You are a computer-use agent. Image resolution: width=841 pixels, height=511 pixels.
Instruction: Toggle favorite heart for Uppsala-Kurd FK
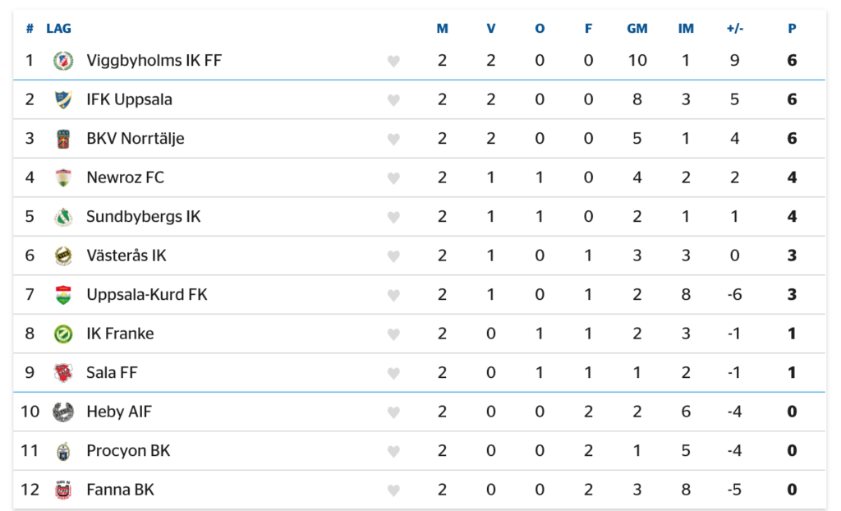pos(393,295)
